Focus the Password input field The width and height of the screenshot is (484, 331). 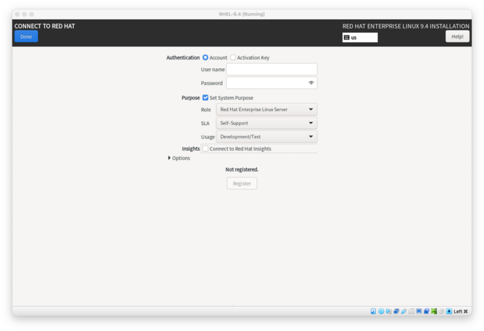[272, 83]
